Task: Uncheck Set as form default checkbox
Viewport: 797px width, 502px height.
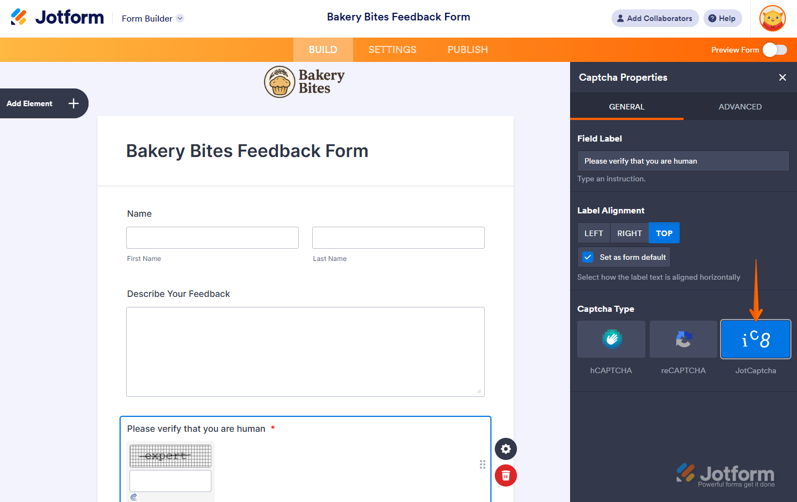Action: tap(588, 257)
